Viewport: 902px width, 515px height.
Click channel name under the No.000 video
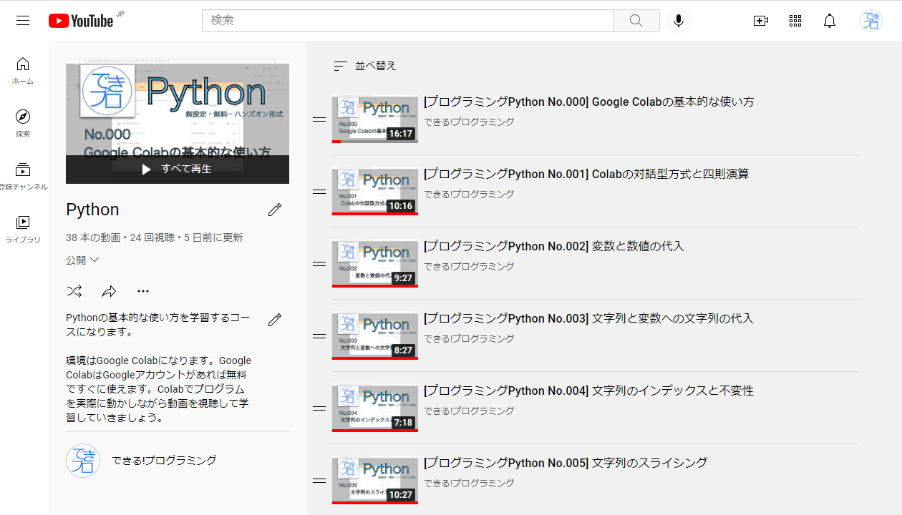469,122
